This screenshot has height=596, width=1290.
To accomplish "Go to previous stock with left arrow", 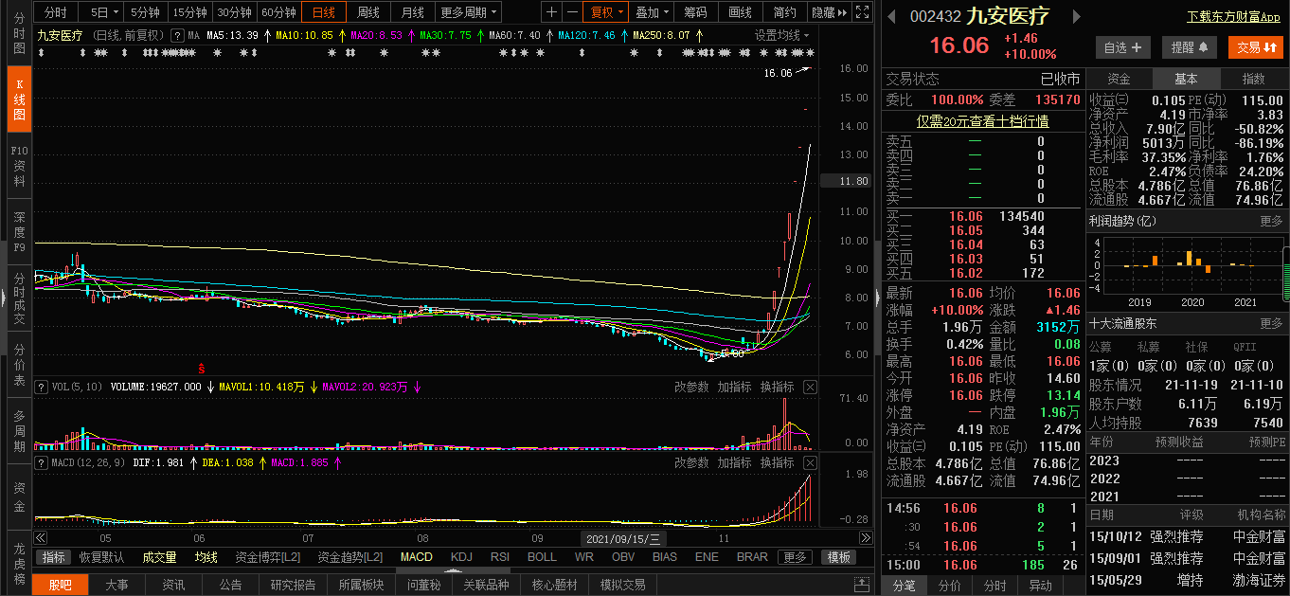I will click(x=890, y=16).
